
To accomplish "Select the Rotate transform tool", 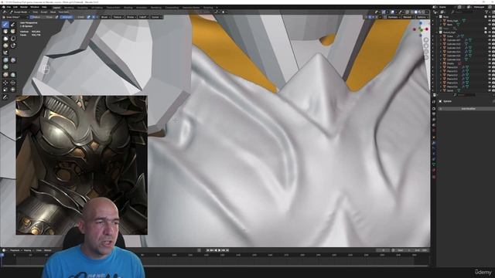I will tap(13, 83).
